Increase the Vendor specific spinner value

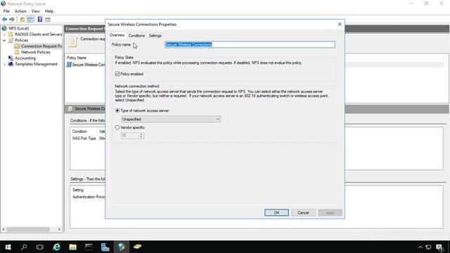tap(141, 134)
